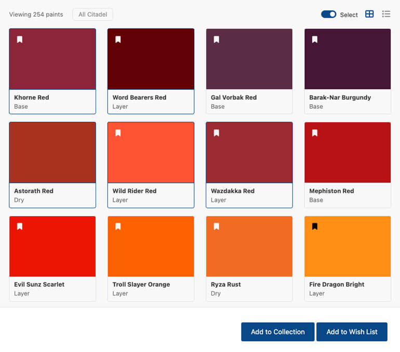400x352 pixels.
Task: Click the Wazdakka Red name label
Action: click(233, 191)
